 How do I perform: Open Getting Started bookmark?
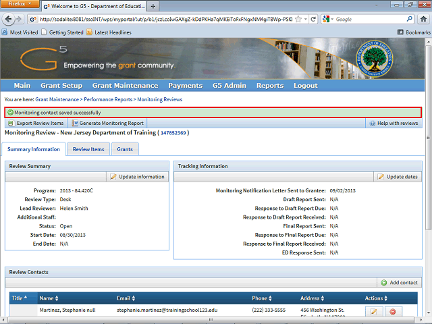point(62,32)
